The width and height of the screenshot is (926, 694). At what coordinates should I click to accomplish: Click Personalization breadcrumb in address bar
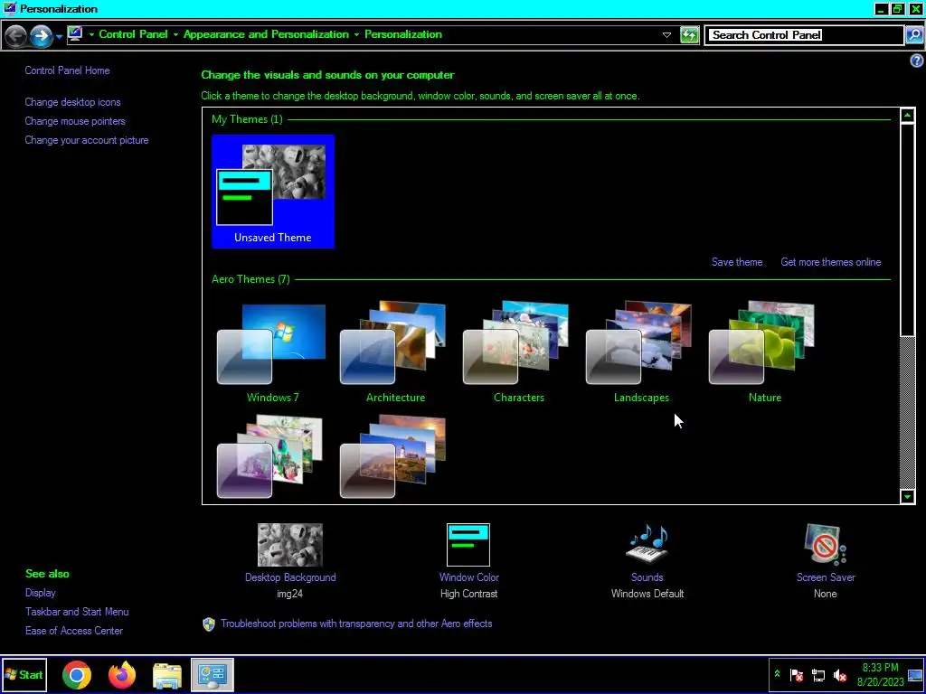402,34
